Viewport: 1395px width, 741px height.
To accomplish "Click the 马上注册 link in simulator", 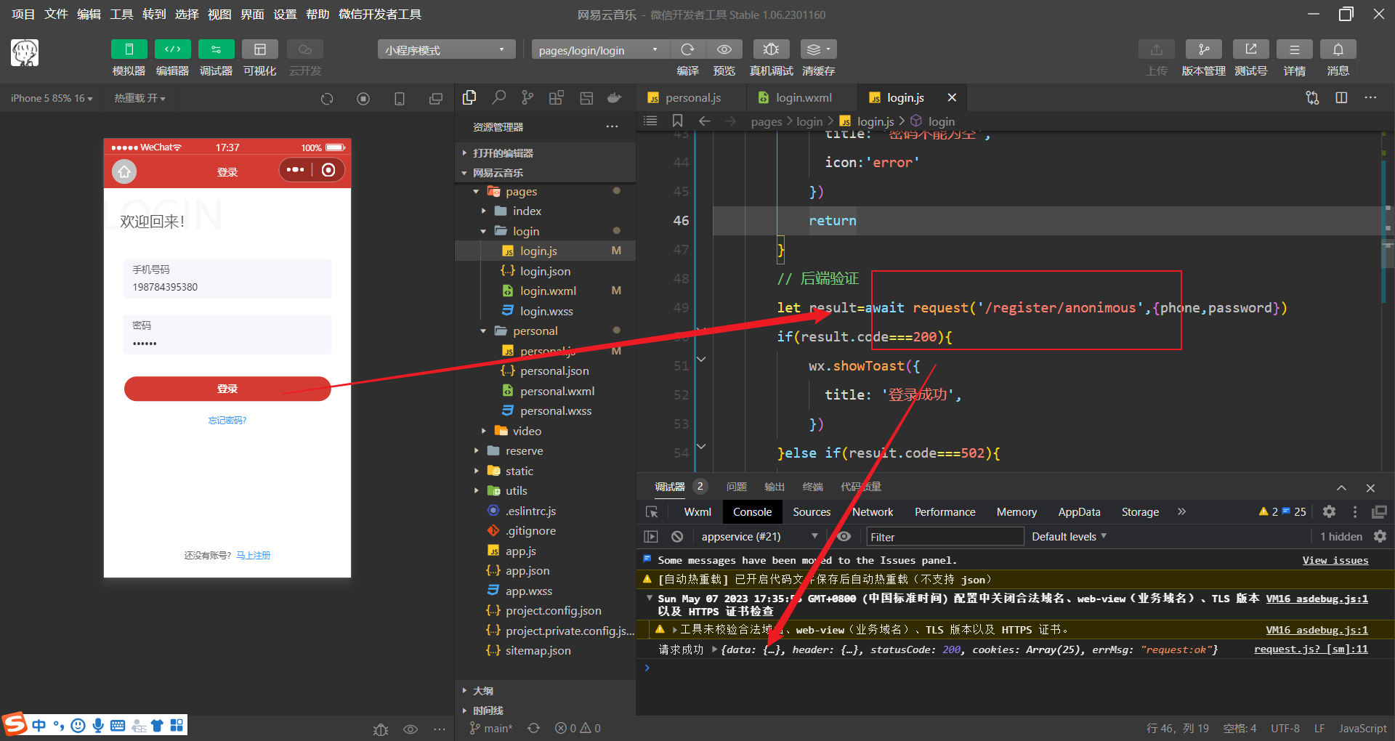I will [x=254, y=556].
